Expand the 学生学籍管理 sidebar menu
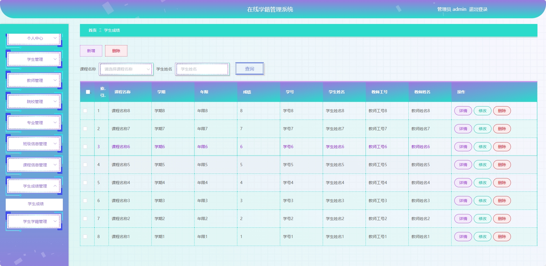546x266 pixels. [34, 221]
